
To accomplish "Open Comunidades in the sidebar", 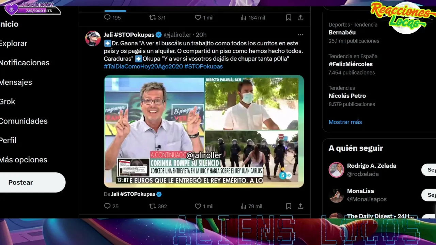I will click(24, 121).
